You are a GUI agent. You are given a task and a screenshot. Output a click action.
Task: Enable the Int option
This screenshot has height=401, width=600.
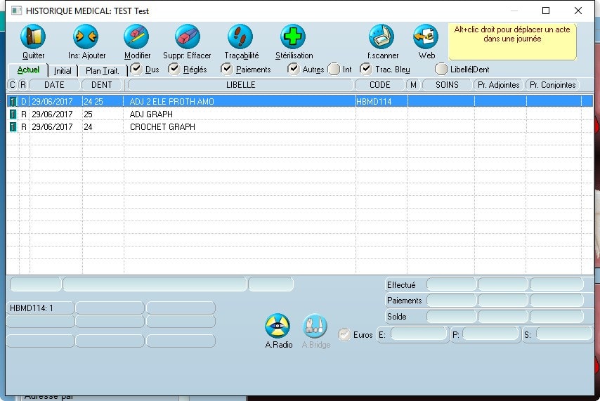pos(334,69)
